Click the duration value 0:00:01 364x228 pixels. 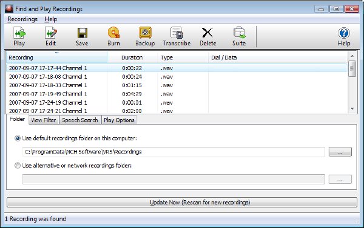coord(132,103)
